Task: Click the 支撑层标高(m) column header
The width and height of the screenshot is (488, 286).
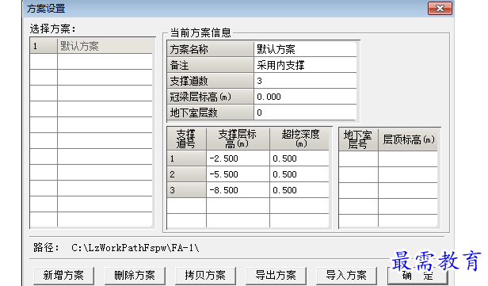Action: pos(238,139)
